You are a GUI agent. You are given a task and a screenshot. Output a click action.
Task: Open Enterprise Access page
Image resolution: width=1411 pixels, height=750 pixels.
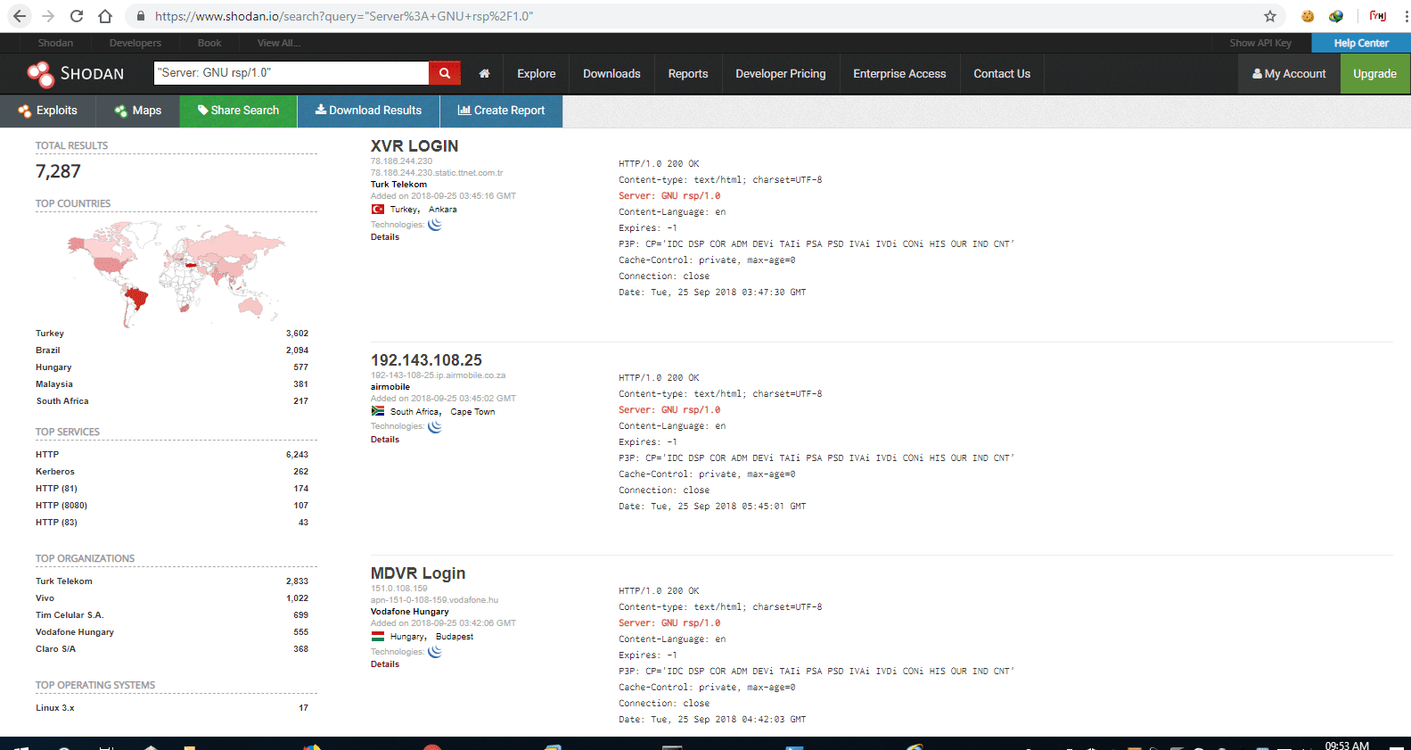pos(899,74)
